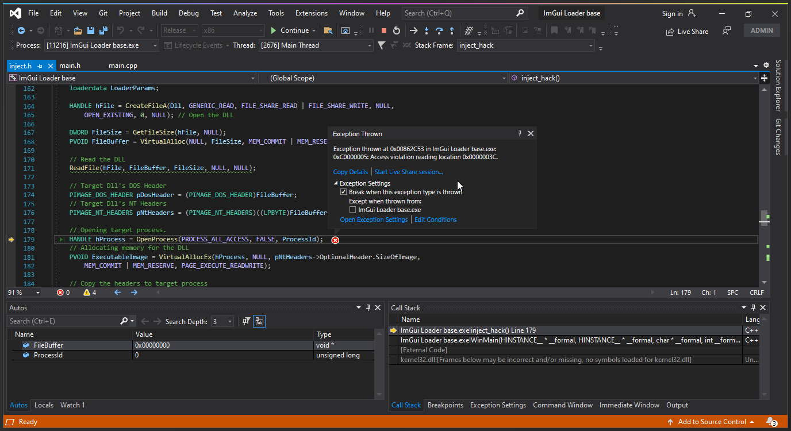
Task: Uncheck Break when this exception type is thrown
Action: click(x=344, y=192)
